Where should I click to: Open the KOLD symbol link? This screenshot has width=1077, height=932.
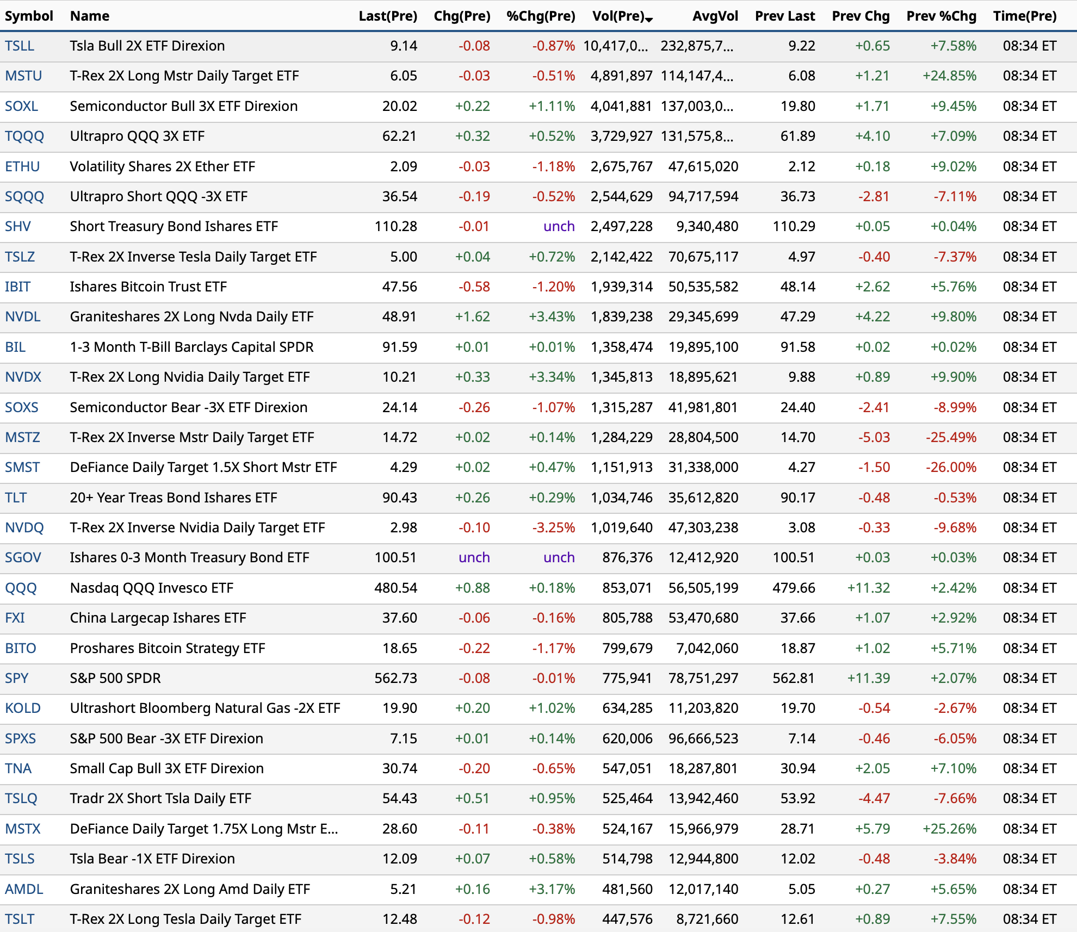pyautogui.click(x=23, y=708)
